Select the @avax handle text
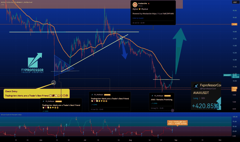This screenshot has width=240, height=142. [x=140, y=6]
